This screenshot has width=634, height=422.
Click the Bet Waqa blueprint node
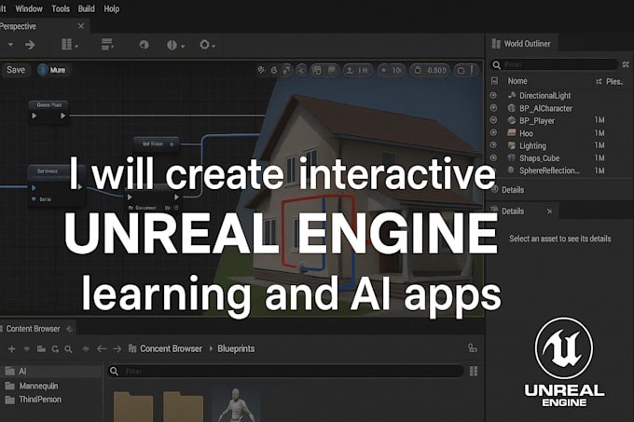coord(156,143)
